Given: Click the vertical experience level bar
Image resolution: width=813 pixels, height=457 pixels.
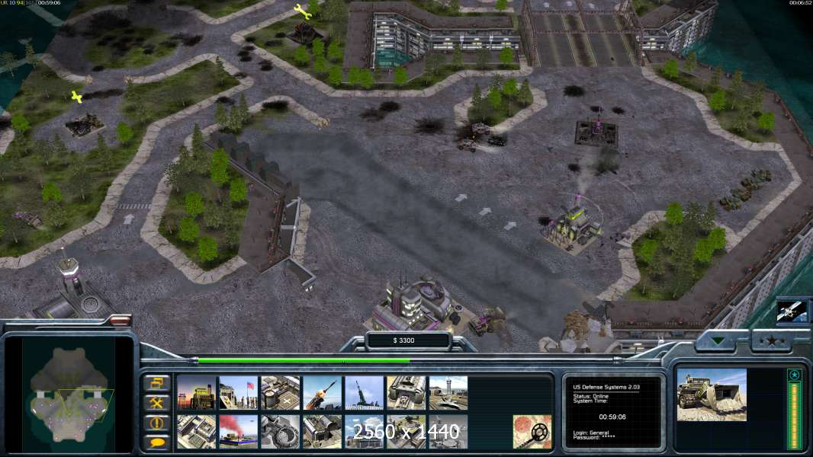Looking at the screenshot, I should (794, 416).
